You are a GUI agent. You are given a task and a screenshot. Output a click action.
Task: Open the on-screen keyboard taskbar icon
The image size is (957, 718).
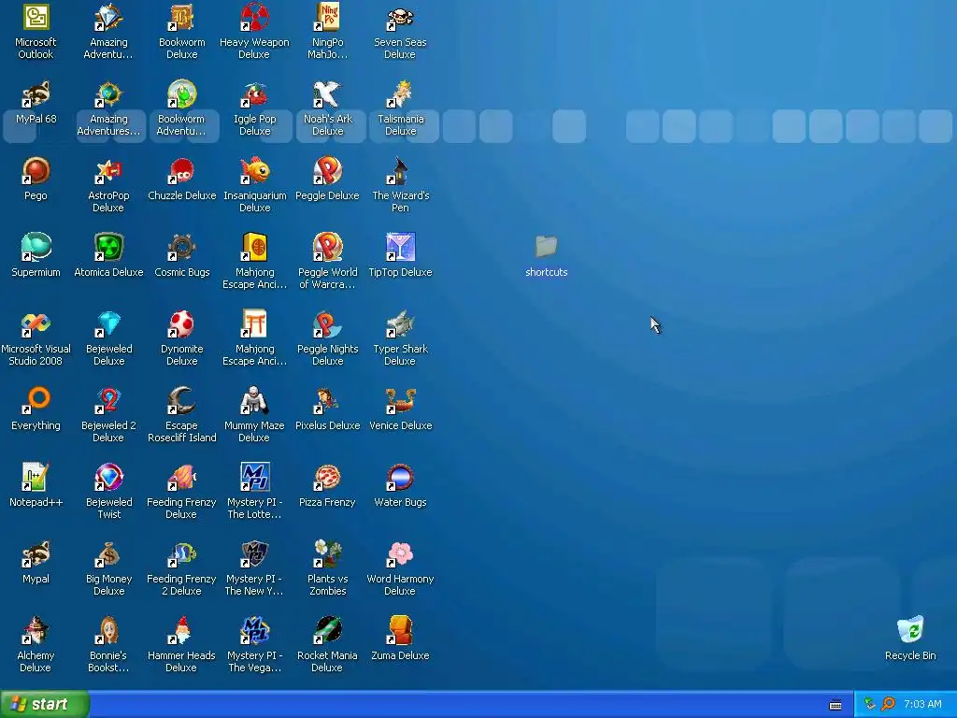(836, 705)
